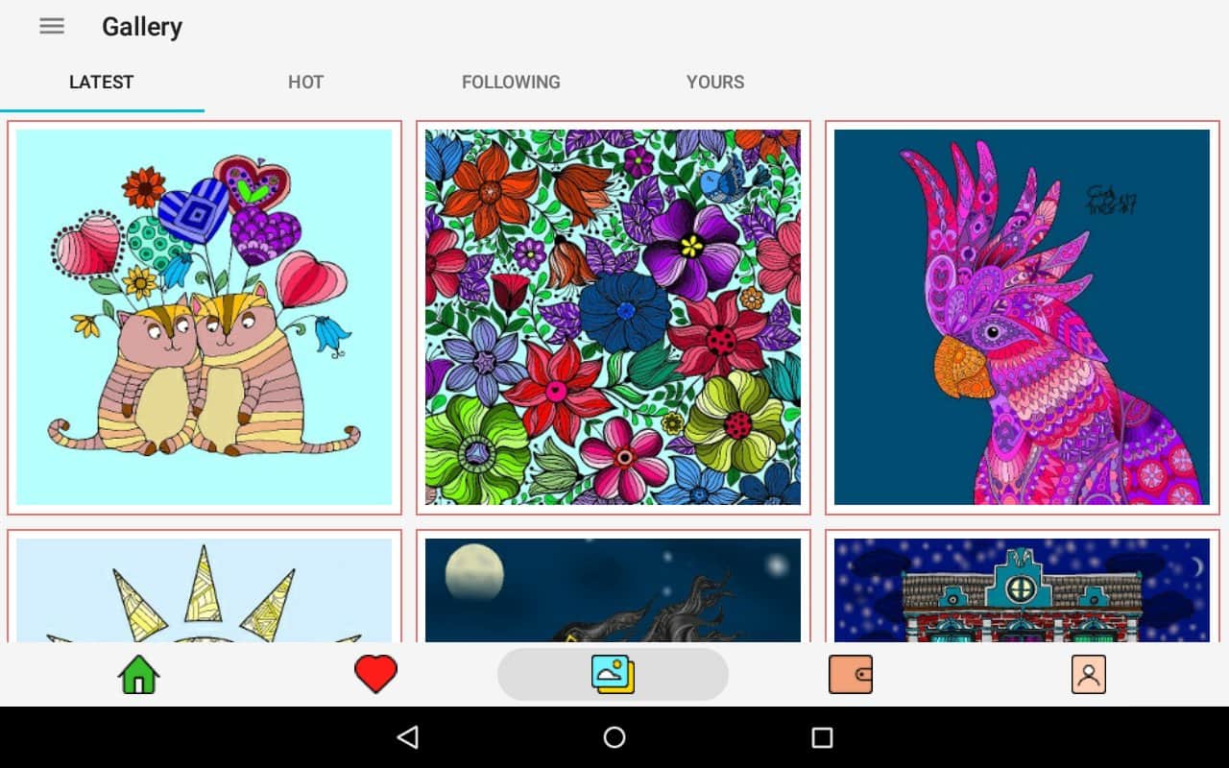Viewport: 1229px width, 768px height.
Task: Switch to the FOLLOWING tab
Action: [x=511, y=83]
